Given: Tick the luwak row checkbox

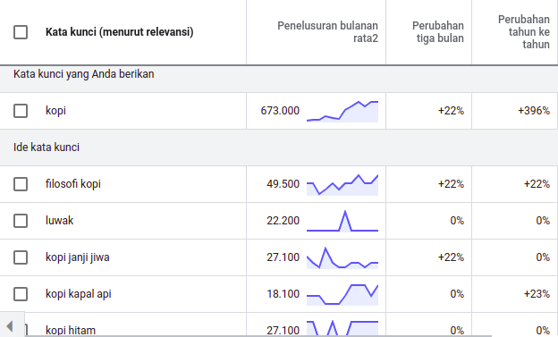Looking at the screenshot, I should [x=21, y=221].
